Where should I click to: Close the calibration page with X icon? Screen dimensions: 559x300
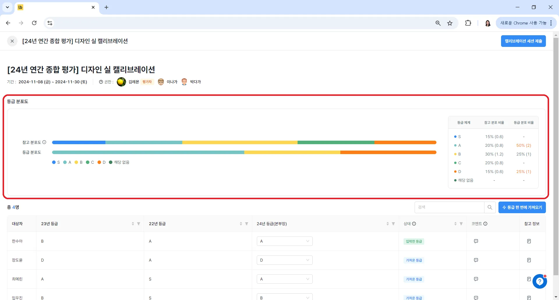point(12,41)
